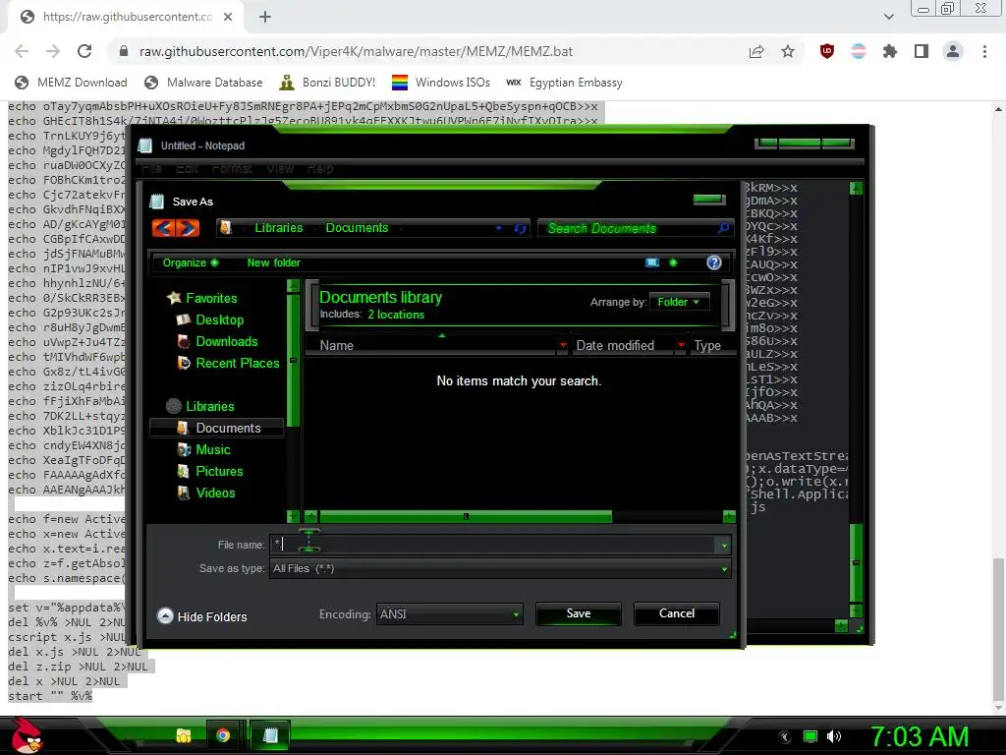Viewport: 1006px width, 755px height.
Task: Click the navigation pane vertical scrollbar
Action: click(293, 362)
